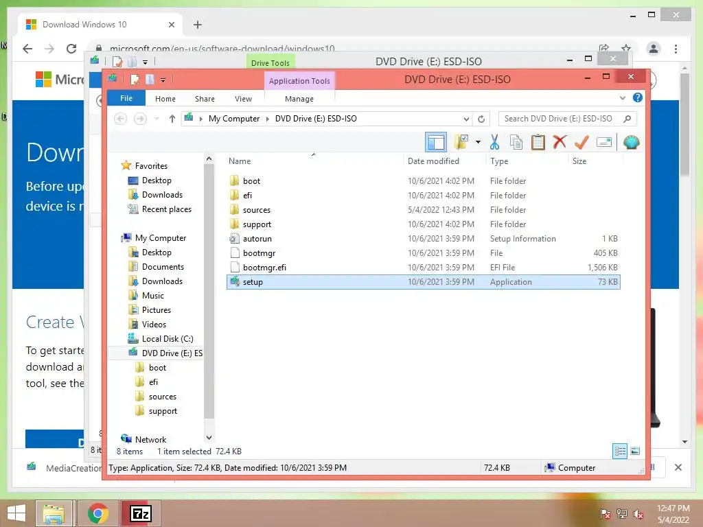Open the File ribbon tab
Viewport: 703px width, 527px height.
[126, 98]
